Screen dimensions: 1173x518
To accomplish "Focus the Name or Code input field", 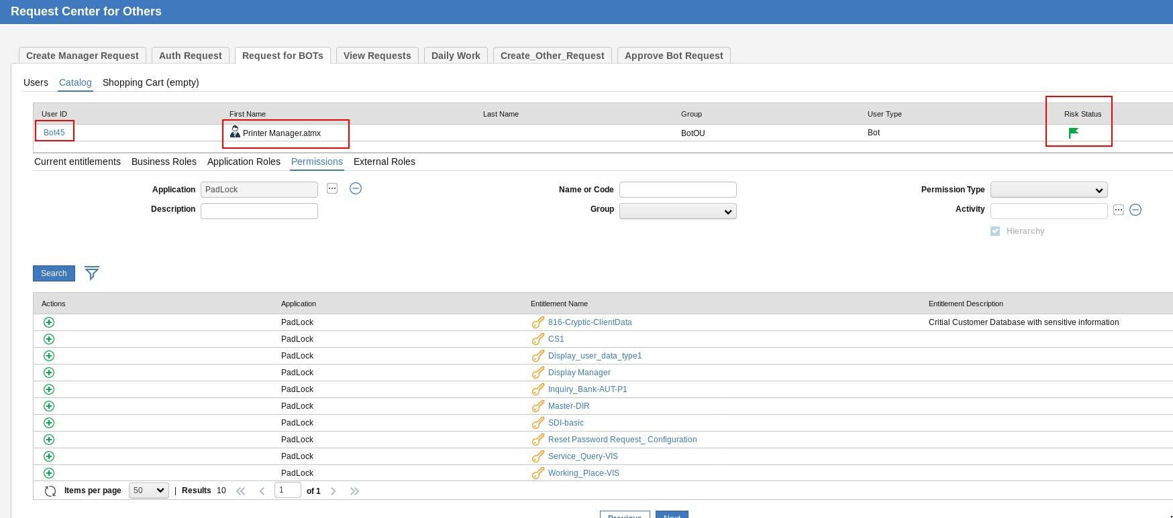I will 678,190.
